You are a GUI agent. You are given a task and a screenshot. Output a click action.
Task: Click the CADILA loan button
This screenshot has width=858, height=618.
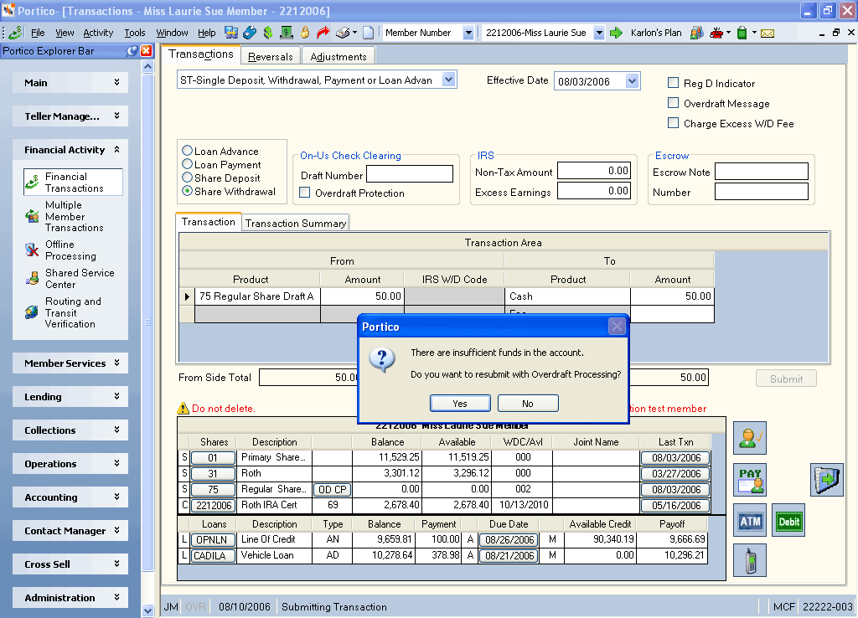pos(213,556)
